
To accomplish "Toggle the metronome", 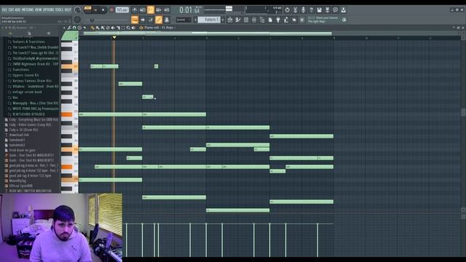I will click(135, 9).
